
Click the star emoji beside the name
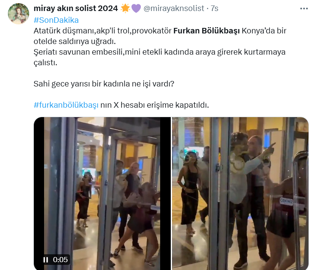pos(125,9)
